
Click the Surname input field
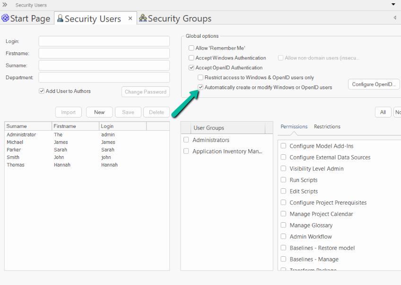tap(104, 65)
